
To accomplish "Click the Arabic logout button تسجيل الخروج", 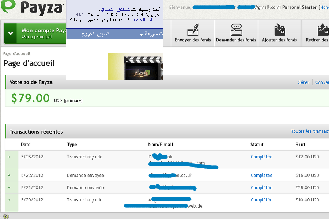I will coord(95,34).
